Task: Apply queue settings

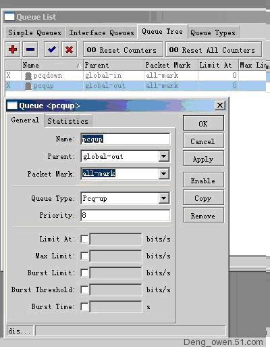Action: click(x=203, y=158)
